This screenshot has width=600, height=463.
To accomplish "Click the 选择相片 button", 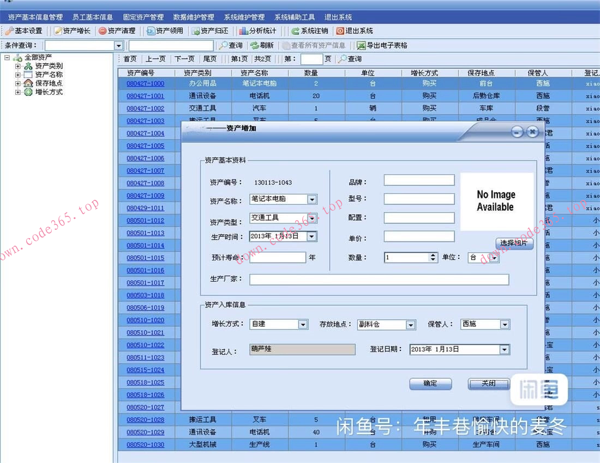I will (x=514, y=243).
